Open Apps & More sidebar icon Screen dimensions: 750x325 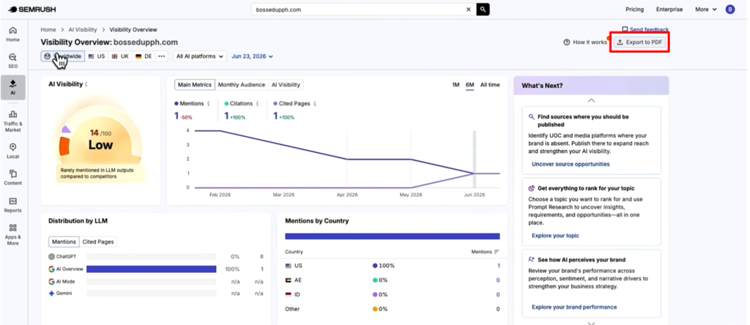13,235
